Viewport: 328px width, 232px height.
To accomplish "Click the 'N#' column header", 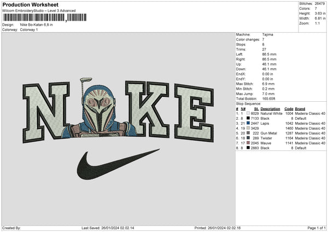I will coord(243,109).
